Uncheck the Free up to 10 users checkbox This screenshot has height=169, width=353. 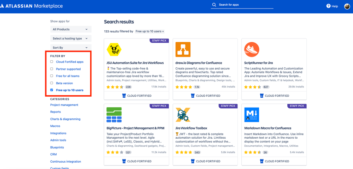[52, 90]
